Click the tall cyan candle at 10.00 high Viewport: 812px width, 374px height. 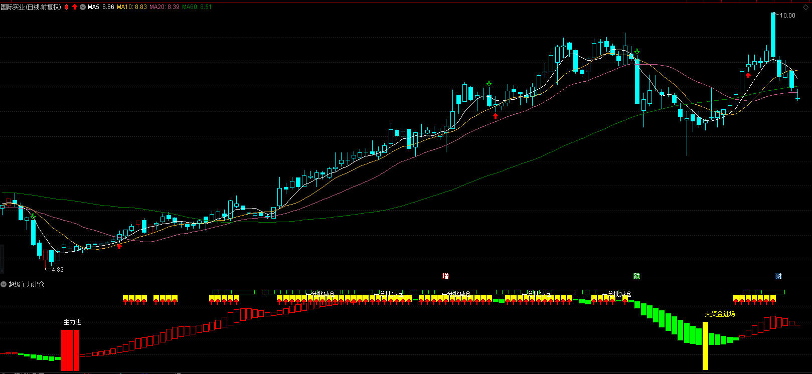click(x=773, y=35)
